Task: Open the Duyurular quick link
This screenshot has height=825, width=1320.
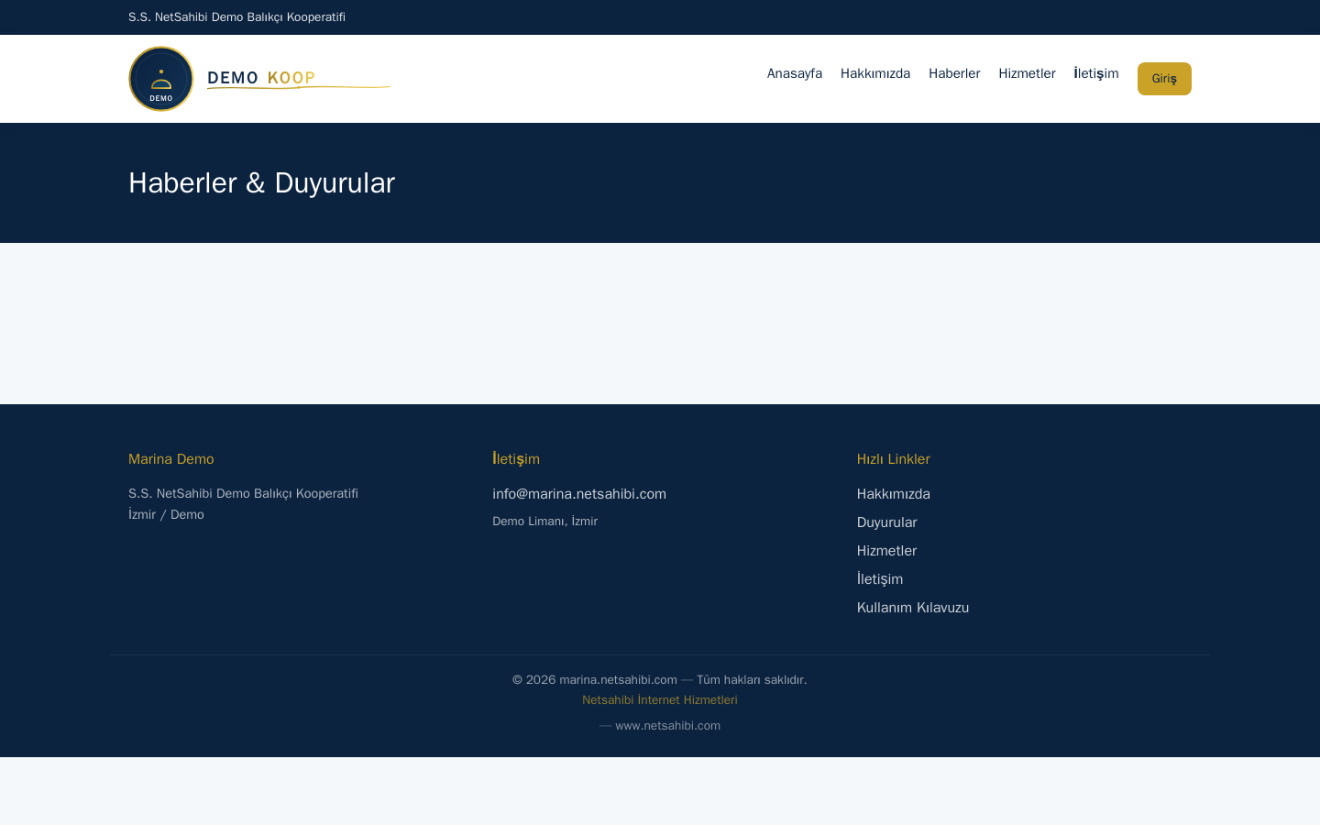Action: (x=886, y=522)
